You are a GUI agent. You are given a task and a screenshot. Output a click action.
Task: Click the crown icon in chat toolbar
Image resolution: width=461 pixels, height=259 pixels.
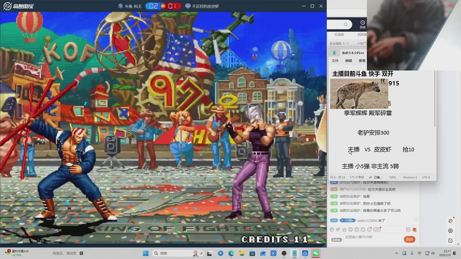344,229
